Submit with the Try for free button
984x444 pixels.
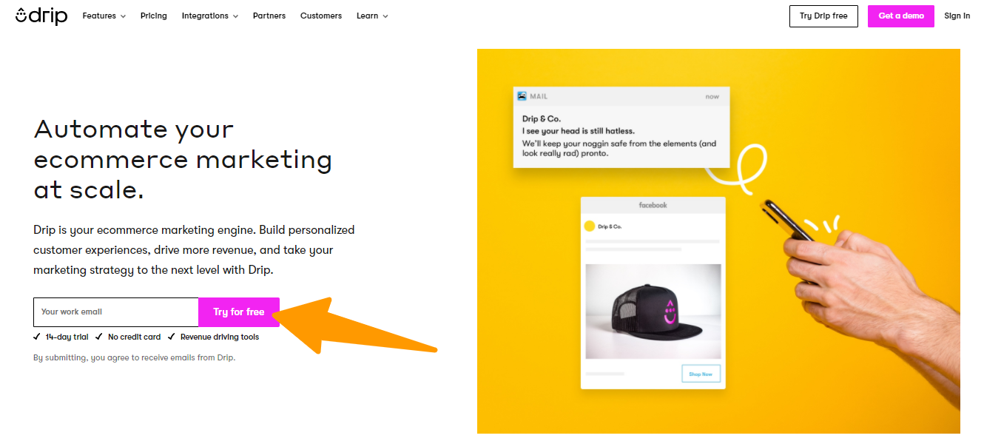238,312
